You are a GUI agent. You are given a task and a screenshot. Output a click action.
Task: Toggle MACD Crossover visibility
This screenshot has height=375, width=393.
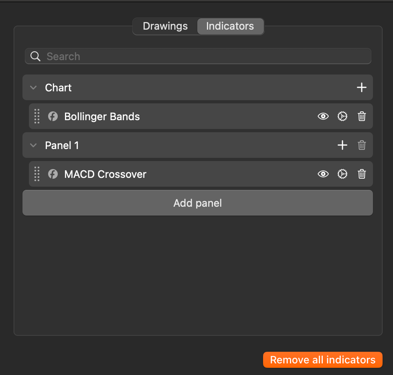pos(323,174)
